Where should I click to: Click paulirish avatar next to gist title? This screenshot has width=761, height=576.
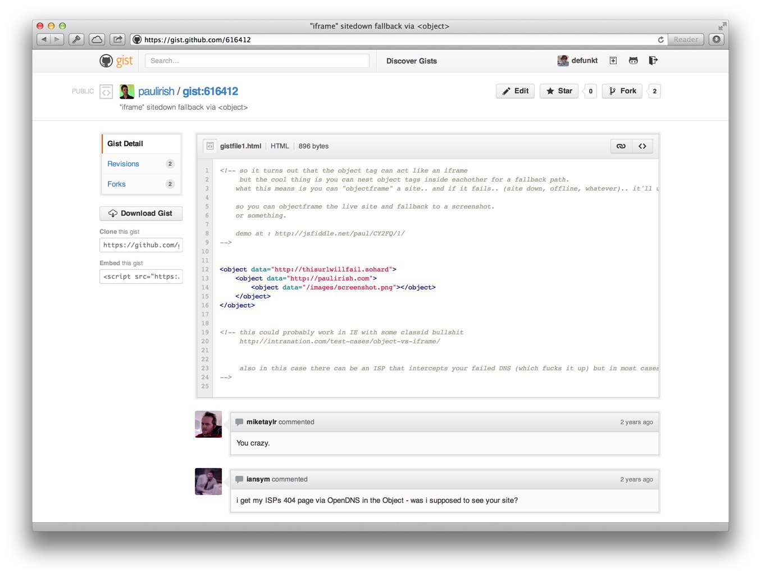(x=127, y=92)
